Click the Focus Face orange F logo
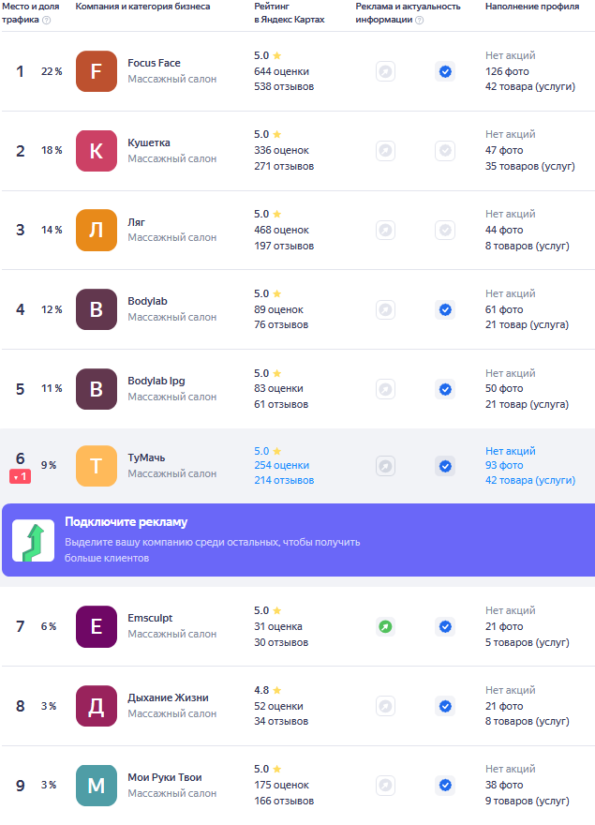The width and height of the screenshot is (595, 825). (x=97, y=71)
